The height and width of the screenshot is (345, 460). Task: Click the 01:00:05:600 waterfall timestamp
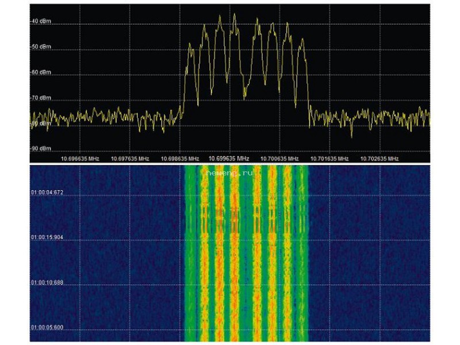pyautogui.click(x=47, y=327)
